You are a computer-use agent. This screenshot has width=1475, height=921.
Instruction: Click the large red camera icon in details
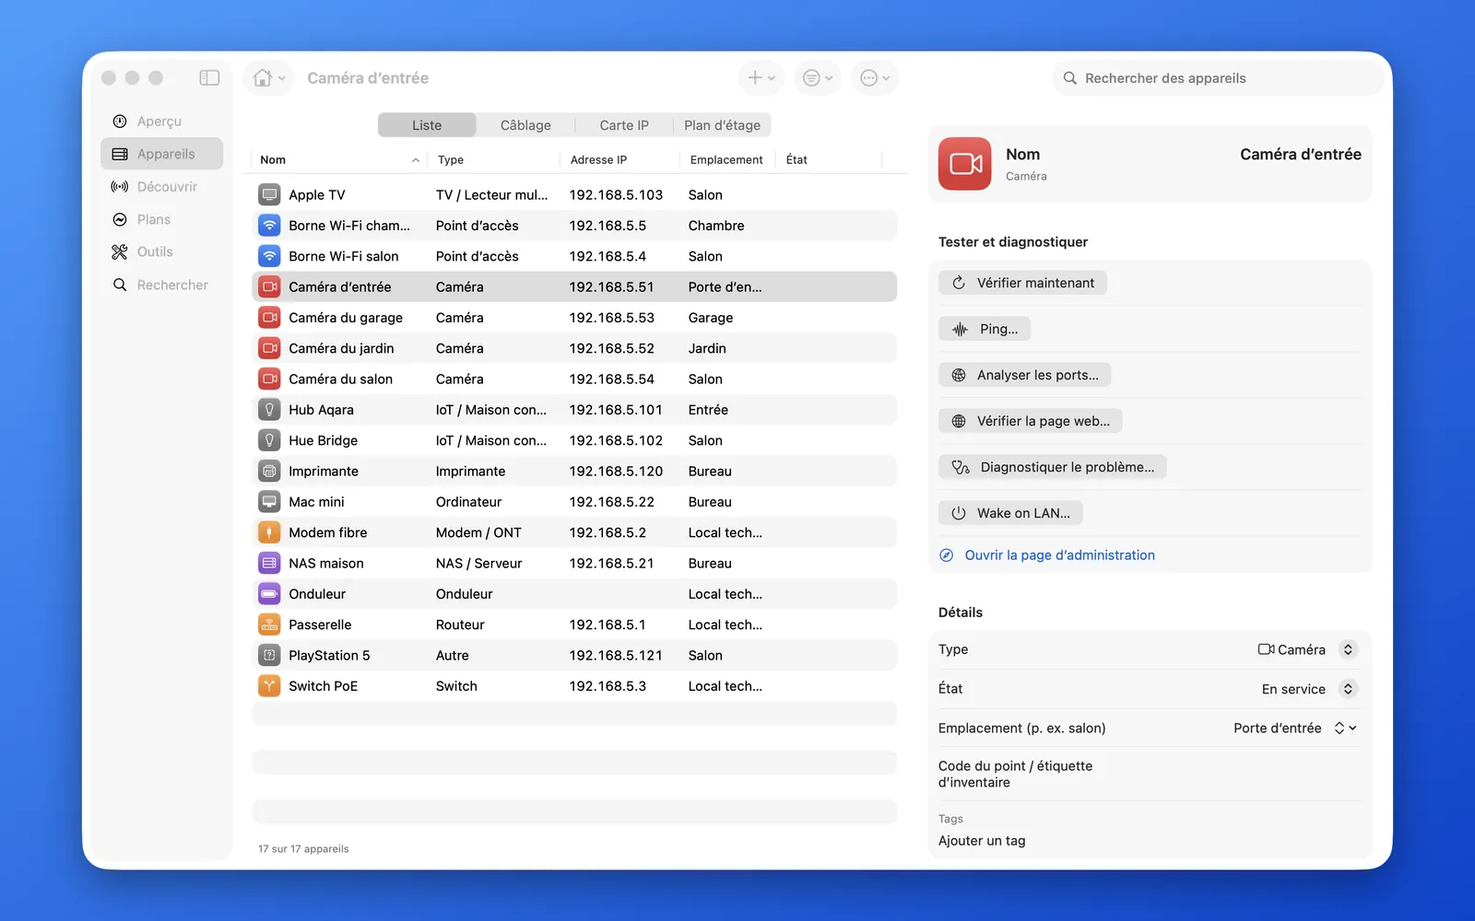coord(965,164)
